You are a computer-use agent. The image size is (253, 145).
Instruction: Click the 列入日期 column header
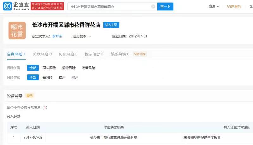[33, 127]
